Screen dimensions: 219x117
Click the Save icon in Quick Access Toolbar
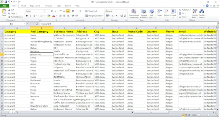[x=6, y=2]
